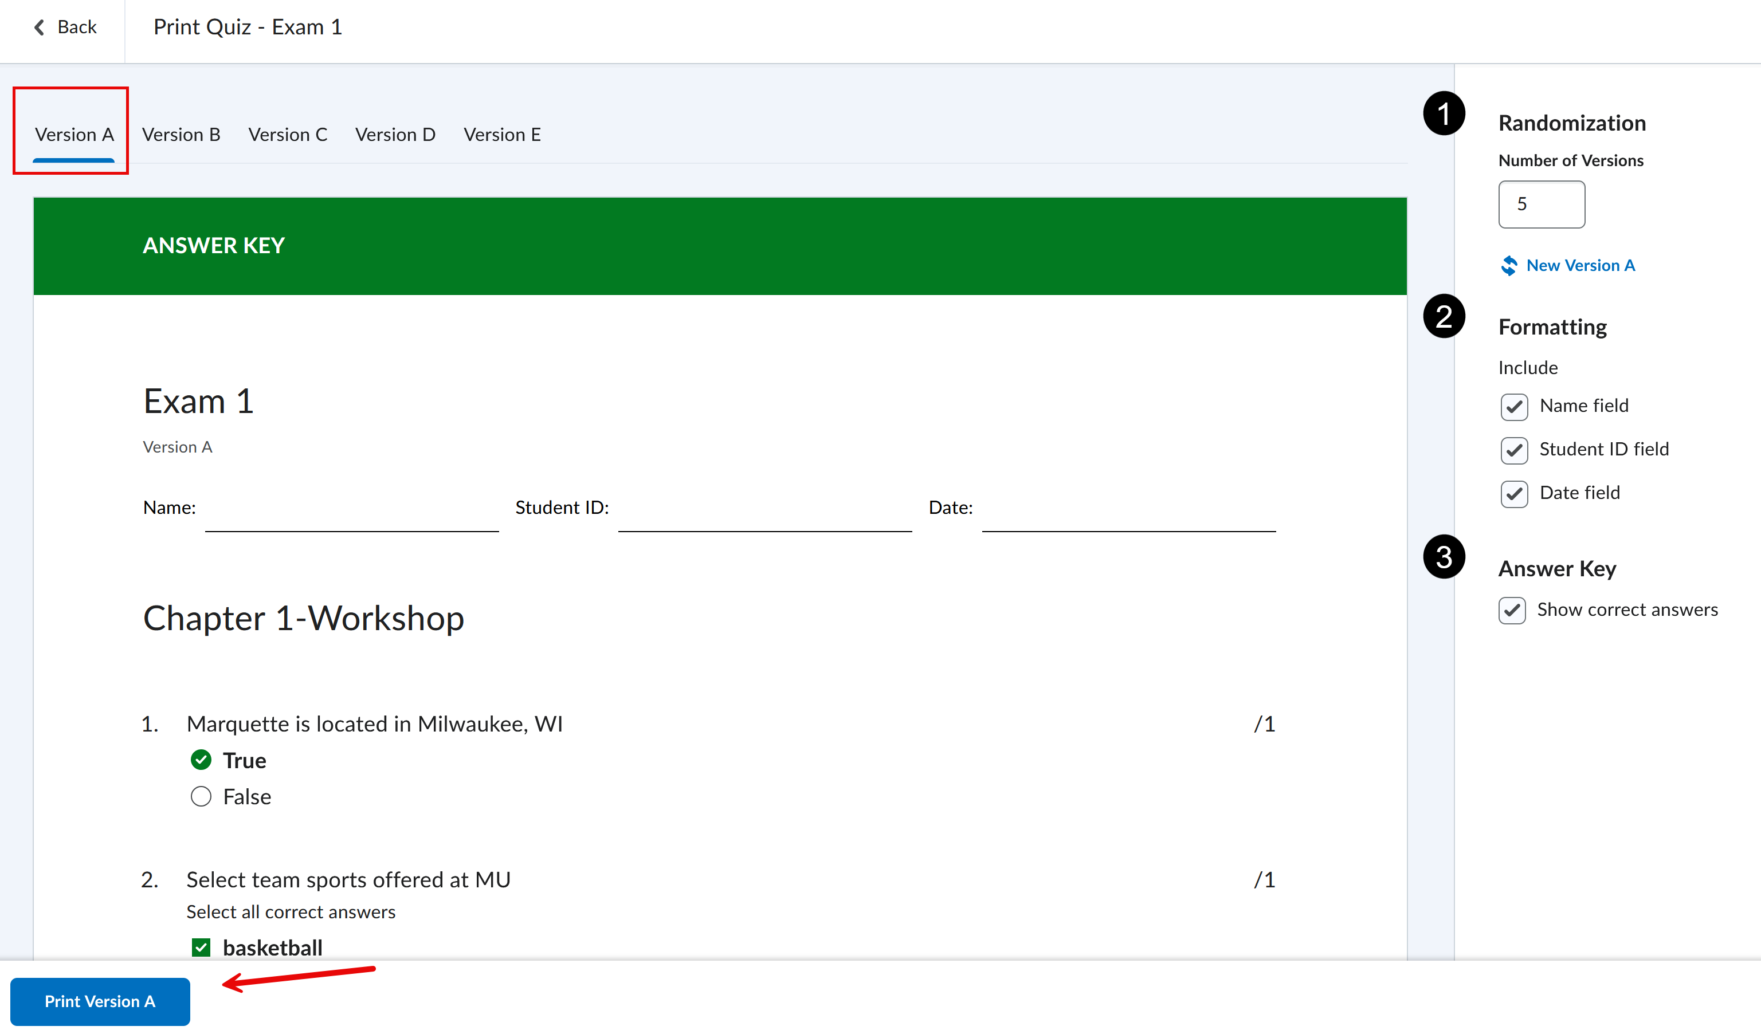Click the Back chevron arrow icon
The height and width of the screenshot is (1034, 1761).
(39, 27)
